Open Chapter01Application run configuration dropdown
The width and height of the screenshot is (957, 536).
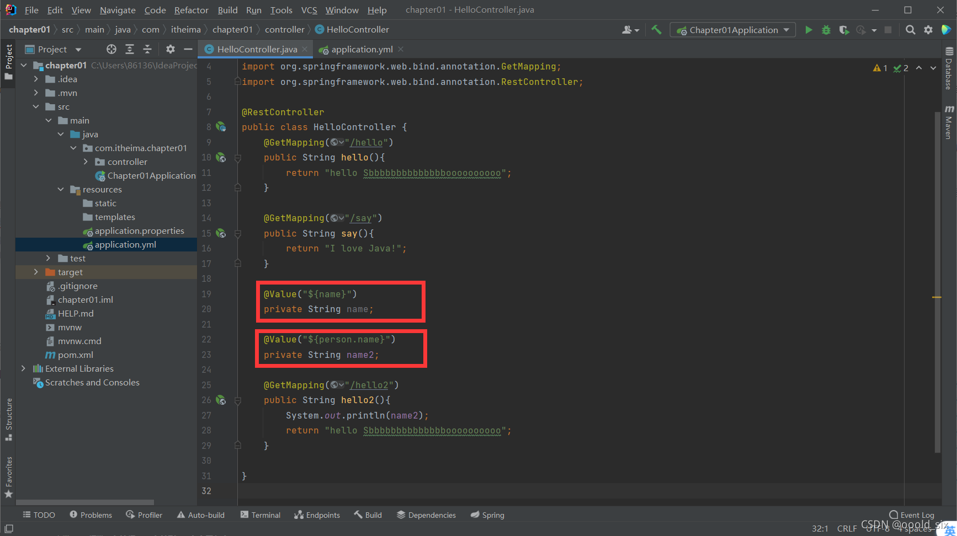tap(733, 30)
